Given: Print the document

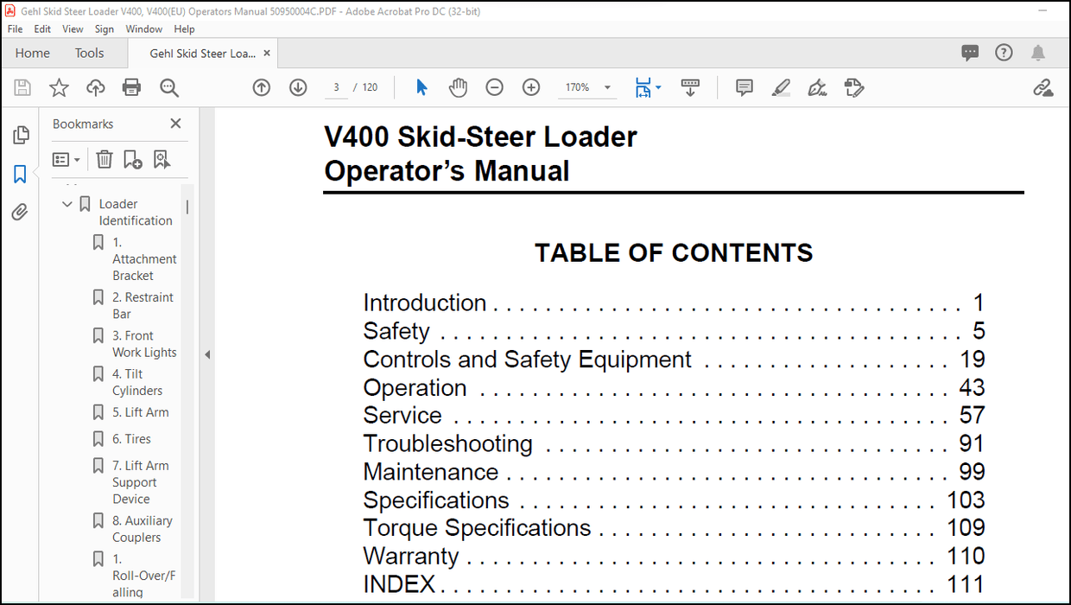Looking at the screenshot, I should point(130,87).
